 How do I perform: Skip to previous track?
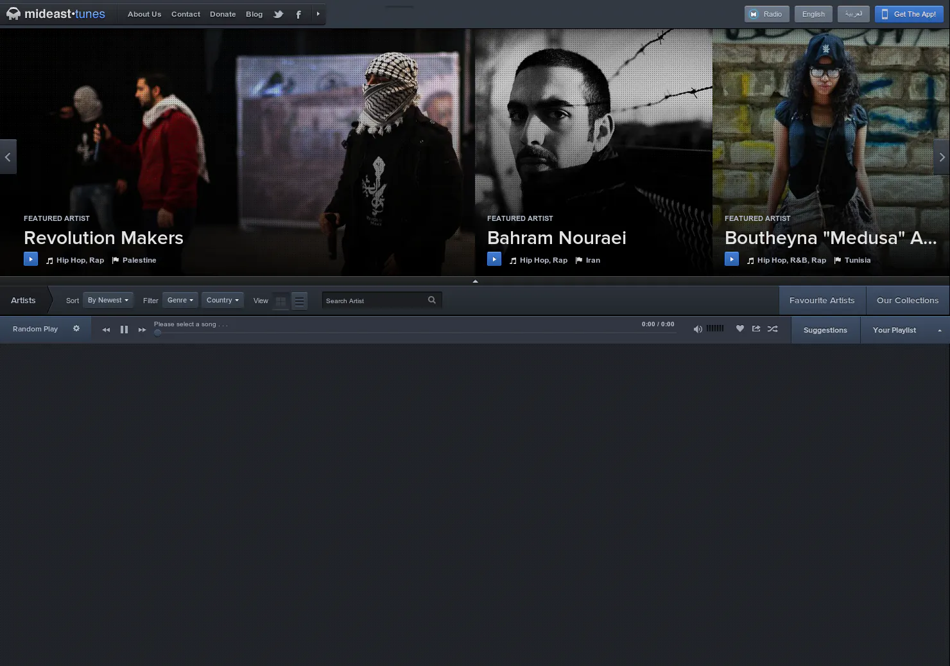click(x=106, y=329)
